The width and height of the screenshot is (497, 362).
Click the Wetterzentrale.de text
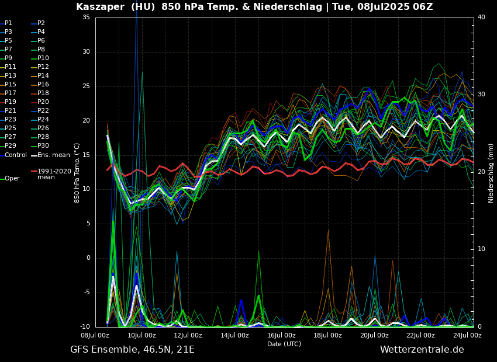pyautogui.click(x=422, y=350)
